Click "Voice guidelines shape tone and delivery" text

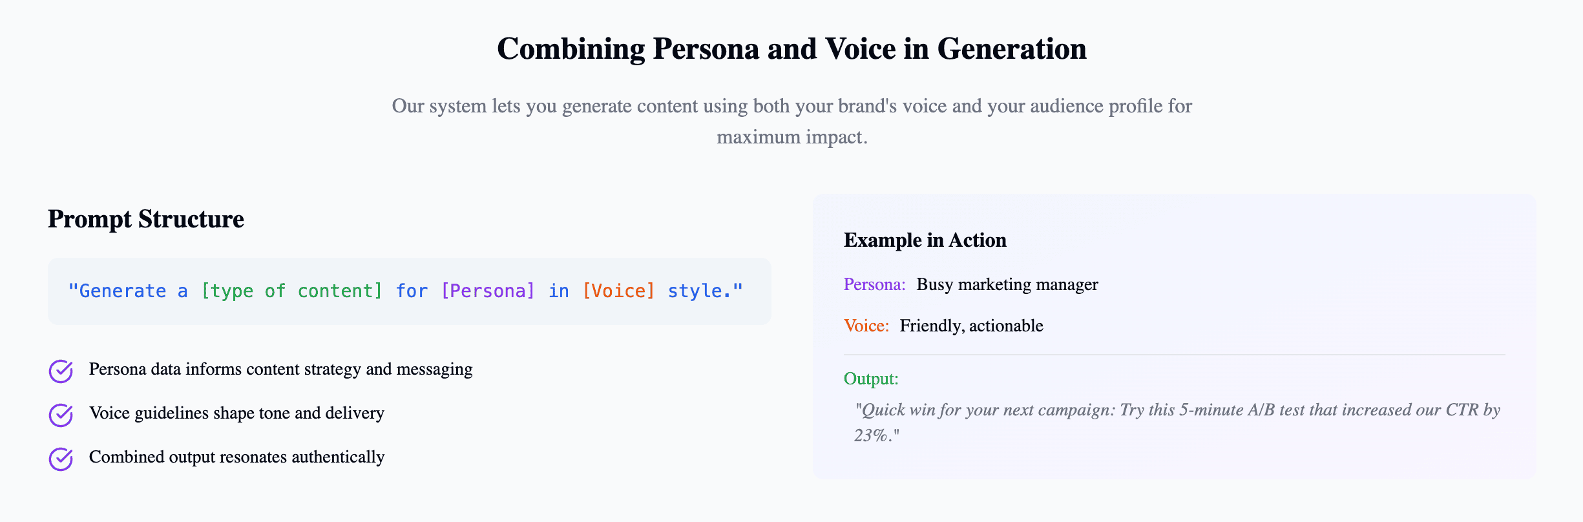236,413
